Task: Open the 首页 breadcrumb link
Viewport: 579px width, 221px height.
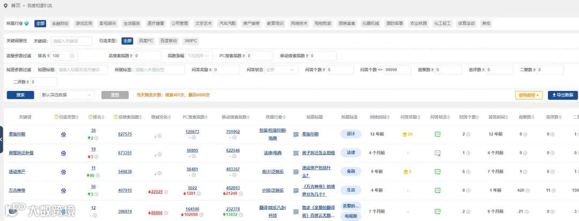Action: point(16,5)
